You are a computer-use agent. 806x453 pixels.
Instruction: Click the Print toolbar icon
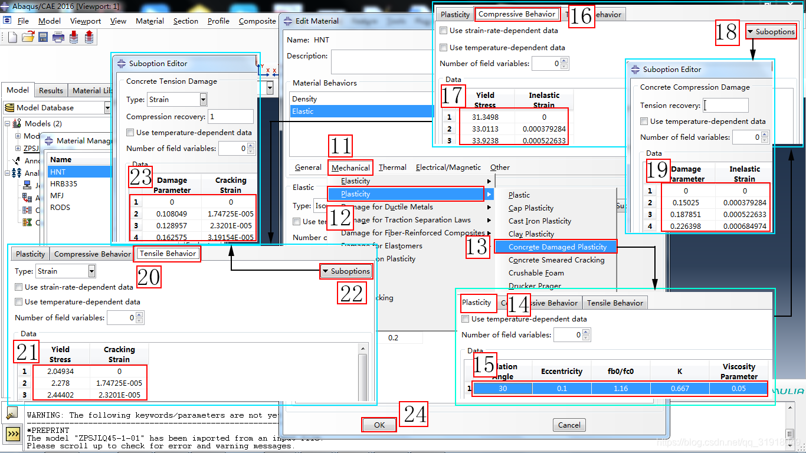[x=58, y=38]
